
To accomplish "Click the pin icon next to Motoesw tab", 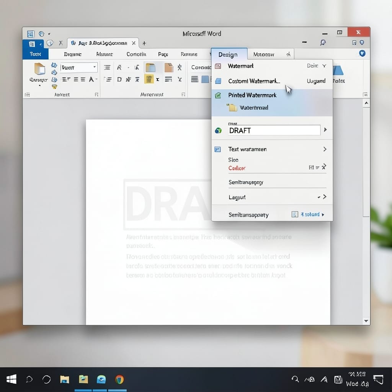I will (288, 54).
